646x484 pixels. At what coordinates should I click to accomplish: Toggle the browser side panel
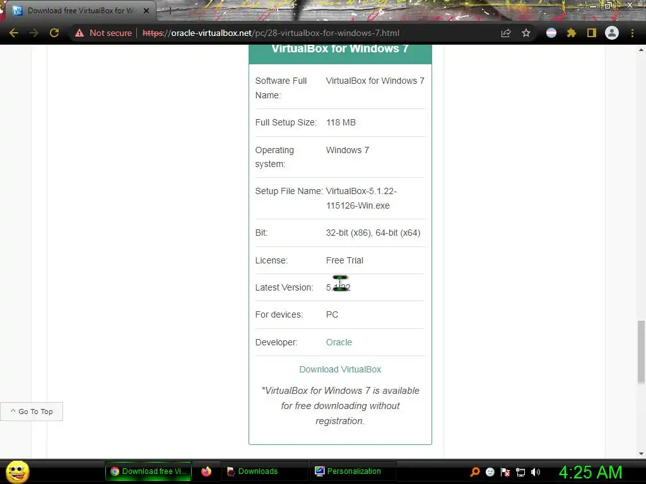point(592,33)
